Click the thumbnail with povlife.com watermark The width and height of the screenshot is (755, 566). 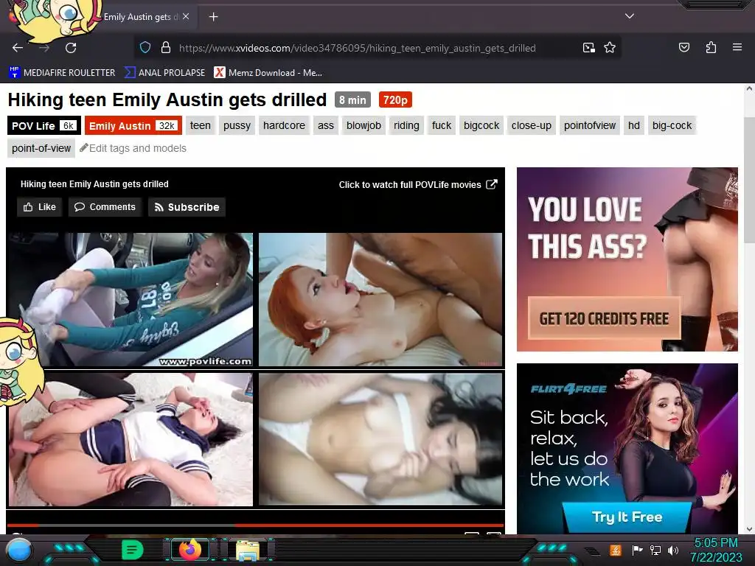pos(131,300)
